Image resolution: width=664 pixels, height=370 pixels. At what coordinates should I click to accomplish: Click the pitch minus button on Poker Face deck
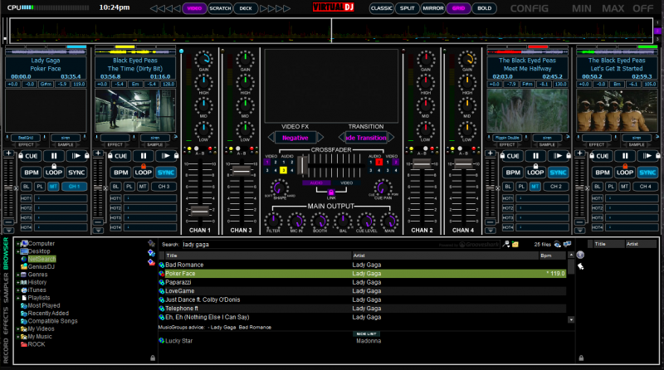[x=8, y=222]
